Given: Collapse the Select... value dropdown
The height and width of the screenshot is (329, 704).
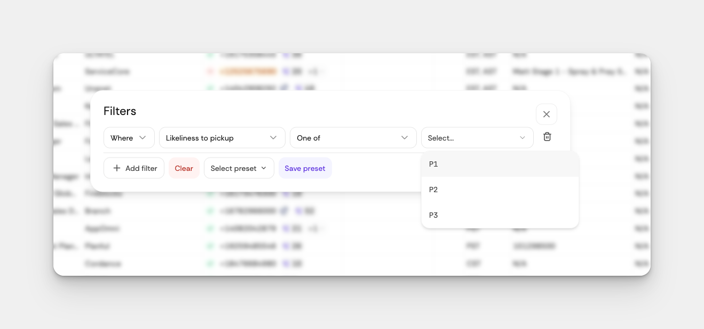Looking at the screenshot, I should tap(477, 138).
